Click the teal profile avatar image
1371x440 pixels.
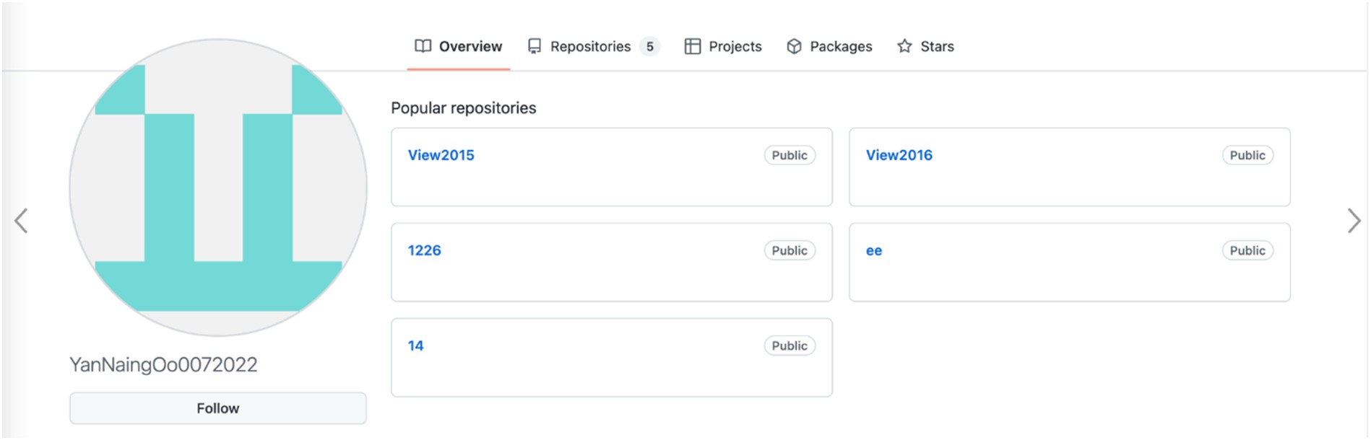217,188
